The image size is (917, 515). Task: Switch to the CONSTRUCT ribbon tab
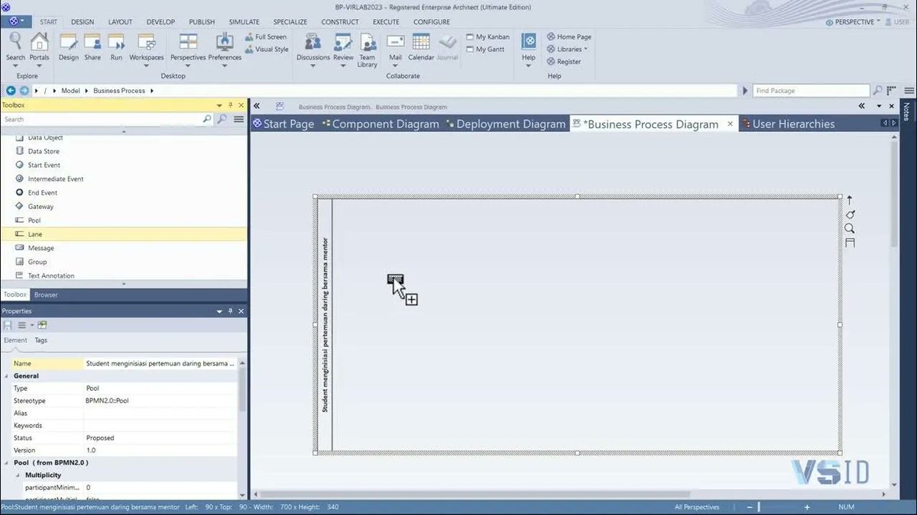(340, 21)
